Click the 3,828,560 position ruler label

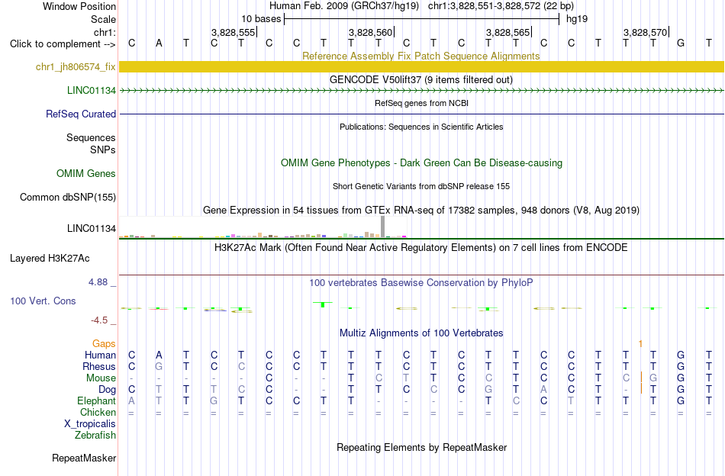370,32
